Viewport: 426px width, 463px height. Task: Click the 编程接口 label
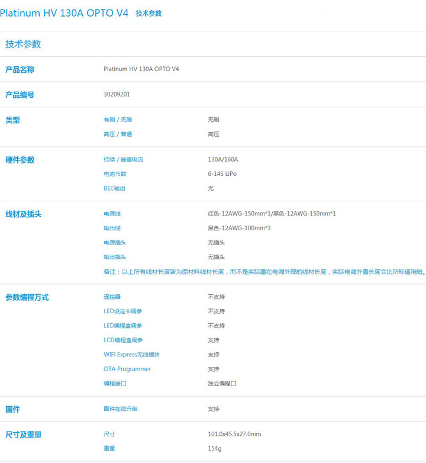pos(115,384)
